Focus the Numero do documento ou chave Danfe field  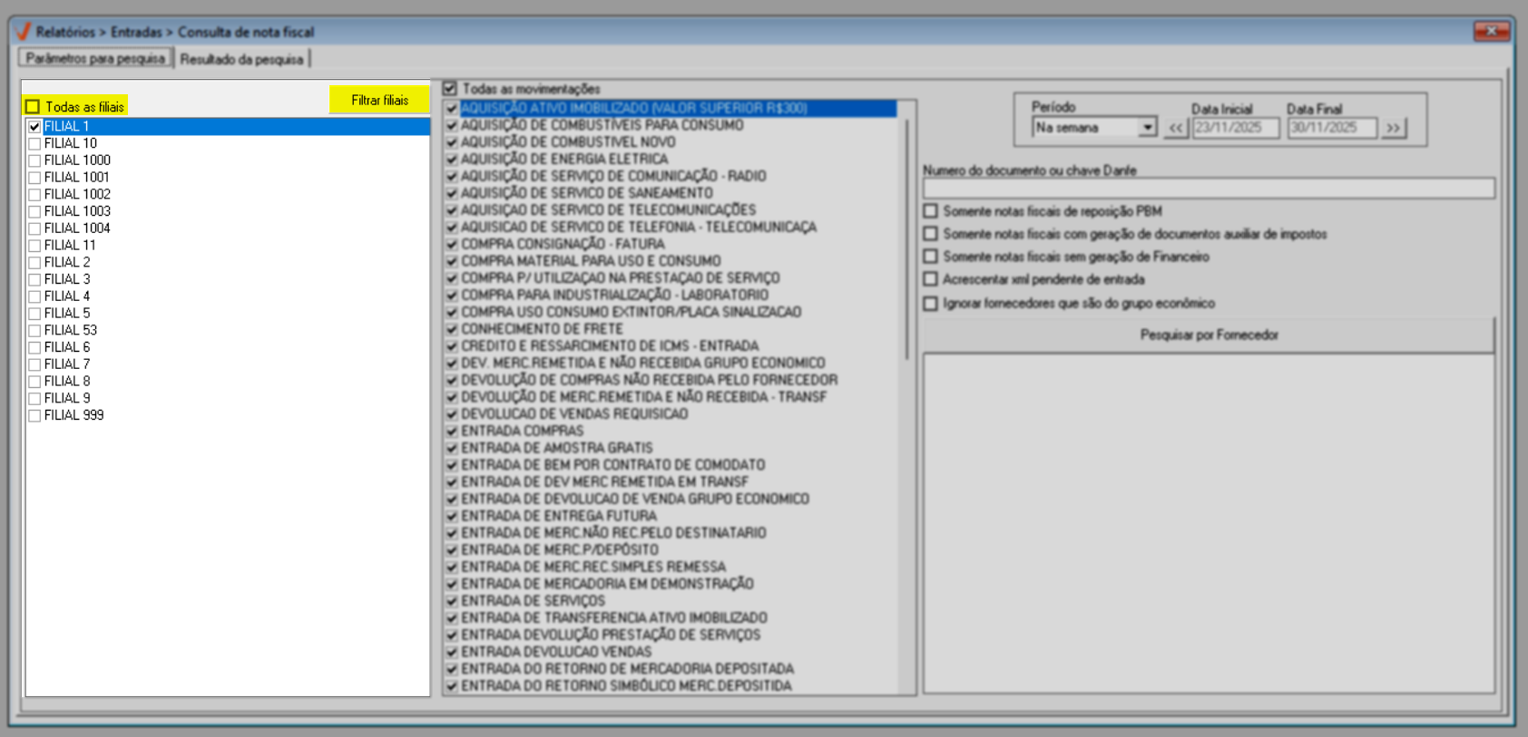click(1209, 188)
